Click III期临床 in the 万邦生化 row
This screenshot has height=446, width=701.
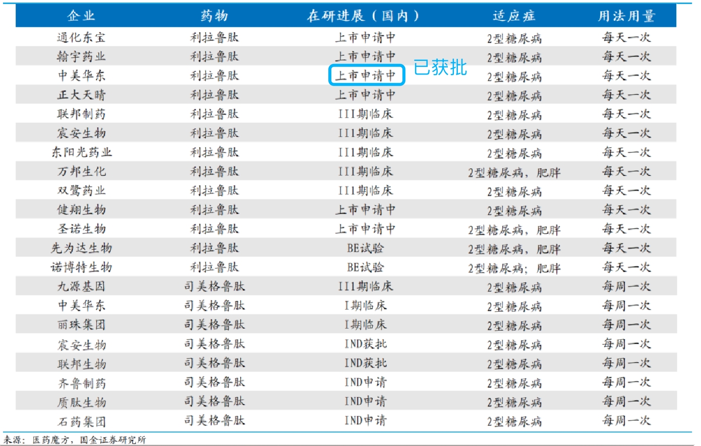366,171
